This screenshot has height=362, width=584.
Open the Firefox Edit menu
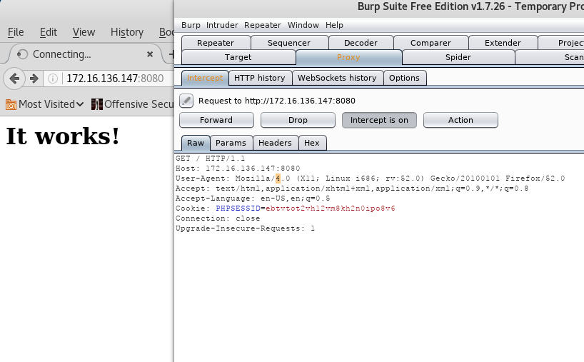click(x=49, y=32)
